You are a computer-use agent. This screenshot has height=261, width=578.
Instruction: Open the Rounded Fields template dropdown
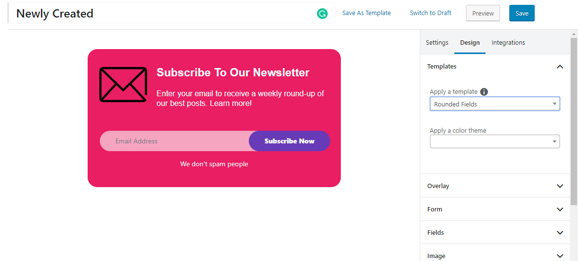[x=494, y=104]
